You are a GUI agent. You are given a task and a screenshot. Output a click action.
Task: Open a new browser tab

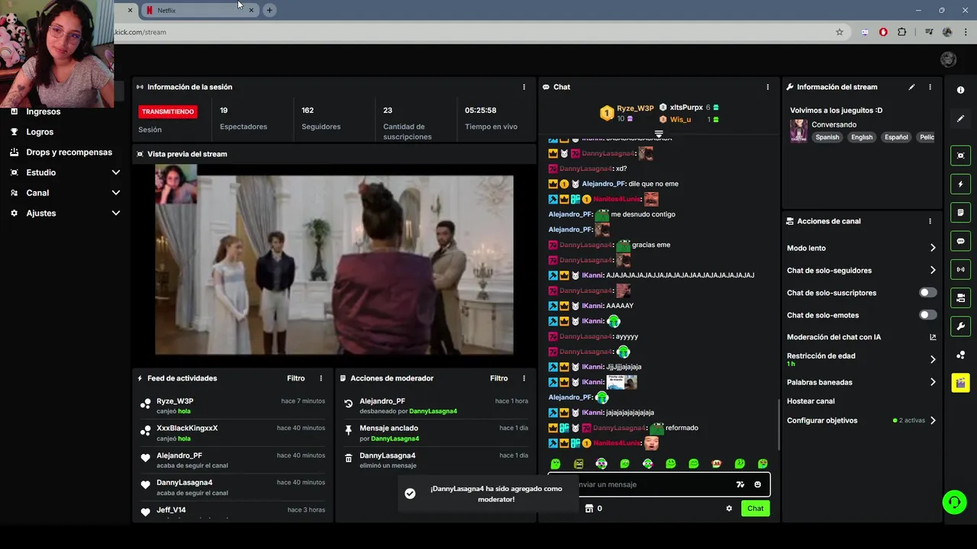[269, 10]
